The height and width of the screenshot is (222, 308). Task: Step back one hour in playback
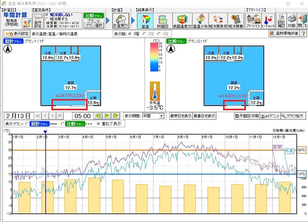point(98,116)
